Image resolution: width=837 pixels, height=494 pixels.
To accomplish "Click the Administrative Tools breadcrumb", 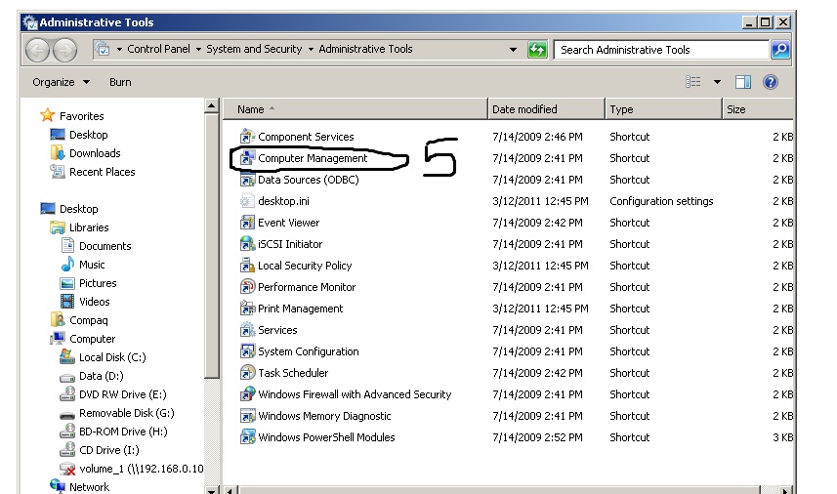I will pyautogui.click(x=365, y=49).
